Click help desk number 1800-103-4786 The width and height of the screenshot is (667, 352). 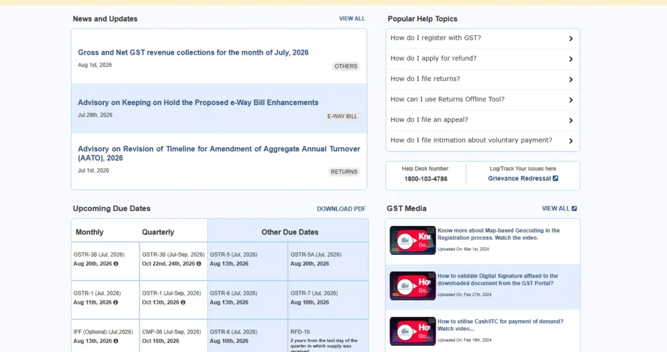[426, 179]
